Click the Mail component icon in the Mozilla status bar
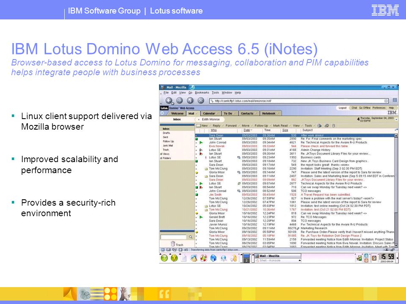This screenshot has width=406, height=304. (x=168, y=250)
